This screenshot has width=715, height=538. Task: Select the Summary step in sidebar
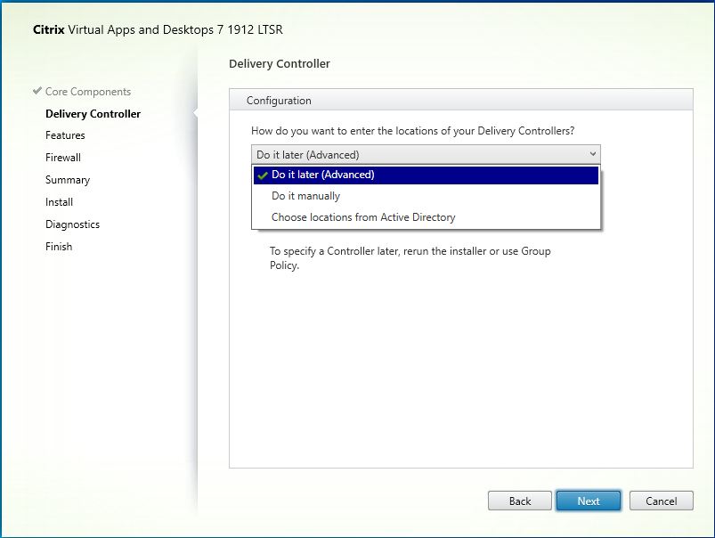pos(68,180)
